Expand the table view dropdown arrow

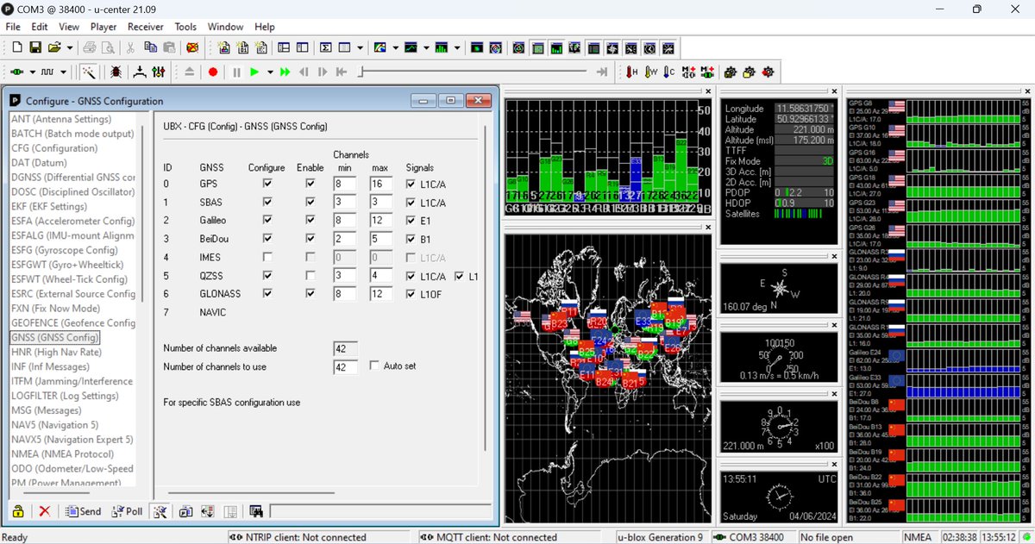359,47
